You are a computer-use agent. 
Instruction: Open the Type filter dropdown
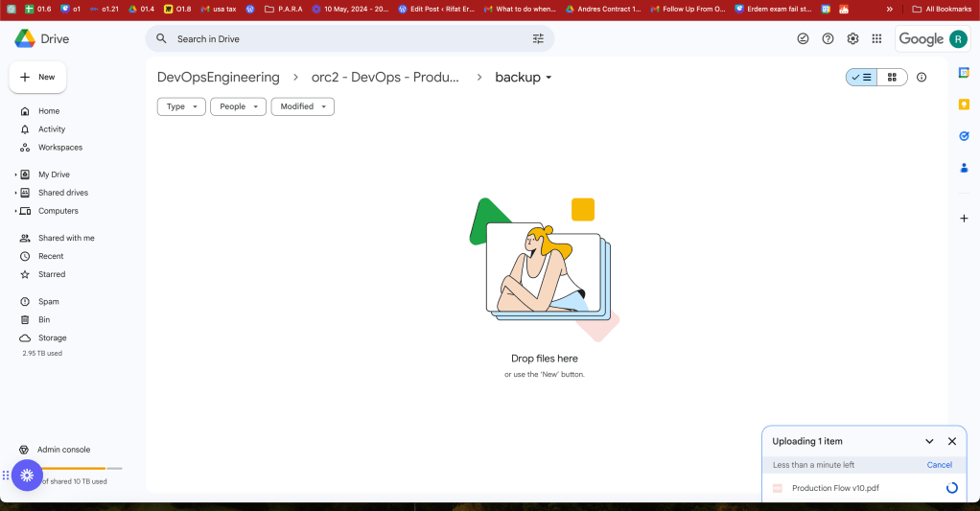[x=181, y=106]
